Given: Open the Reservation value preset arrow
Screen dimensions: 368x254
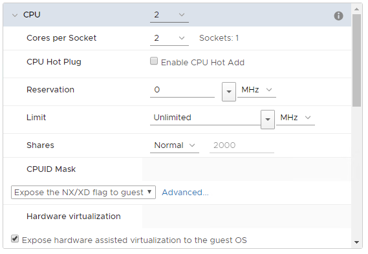Looking at the screenshot, I should tap(229, 92).
